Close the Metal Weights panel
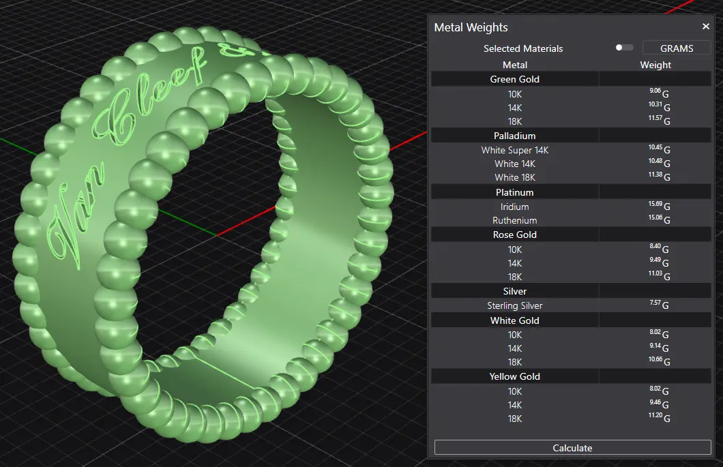 [x=705, y=27]
